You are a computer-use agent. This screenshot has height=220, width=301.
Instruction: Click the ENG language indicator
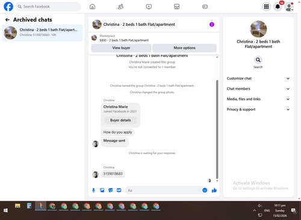[267, 210]
